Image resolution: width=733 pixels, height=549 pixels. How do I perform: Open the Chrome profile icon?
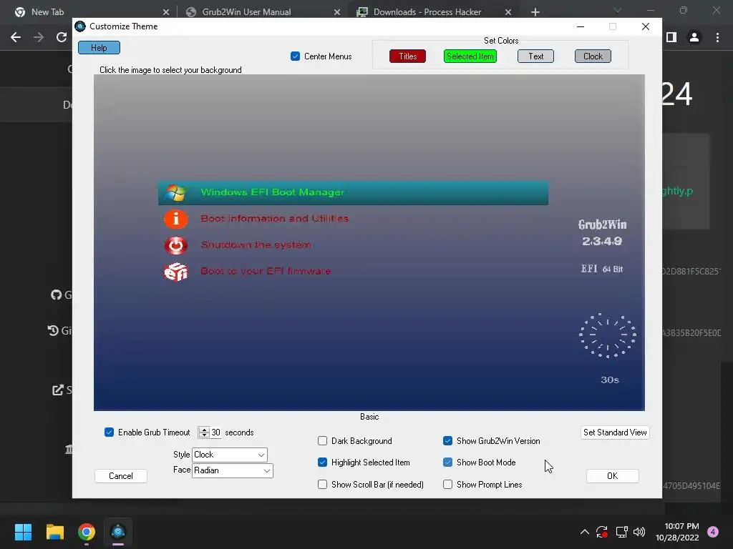click(x=694, y=37)
